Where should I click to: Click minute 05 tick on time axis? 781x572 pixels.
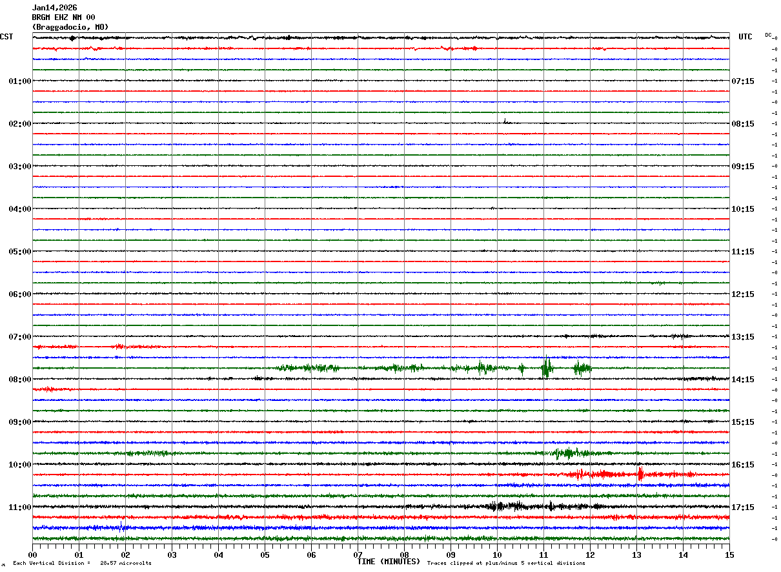(265, 555)
